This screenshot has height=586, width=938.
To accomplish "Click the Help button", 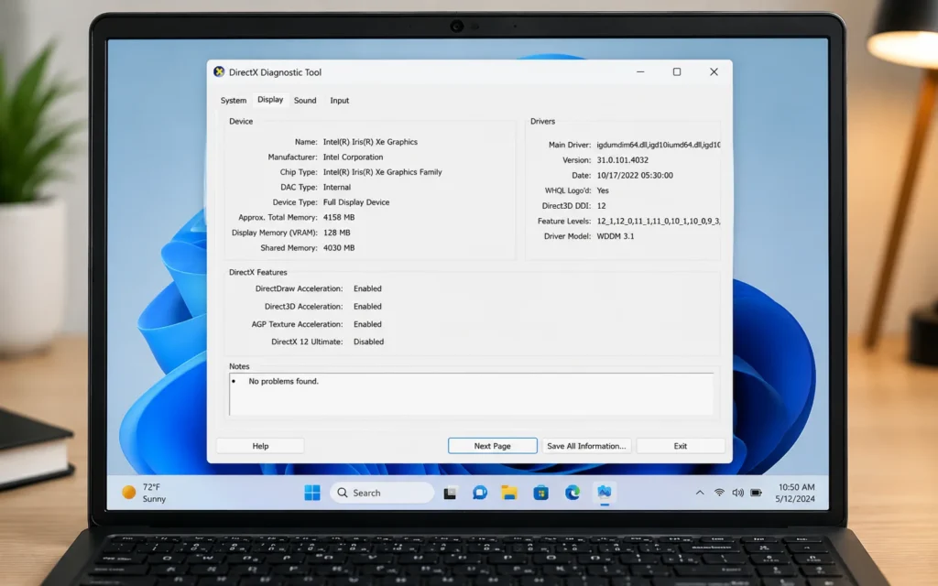I will pos(260,446).
